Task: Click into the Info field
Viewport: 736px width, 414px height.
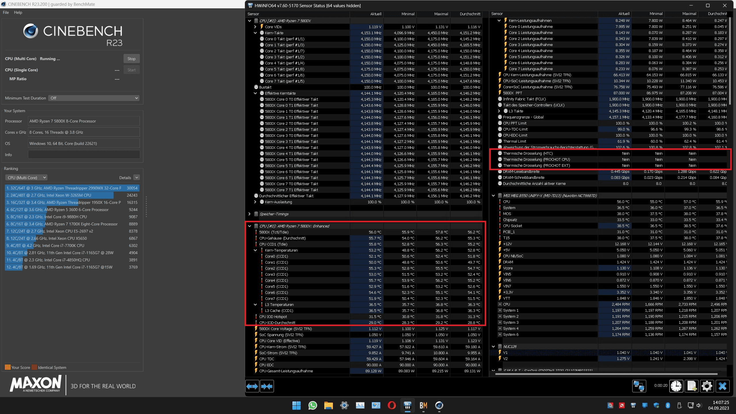Action: (x=84, y=155)
